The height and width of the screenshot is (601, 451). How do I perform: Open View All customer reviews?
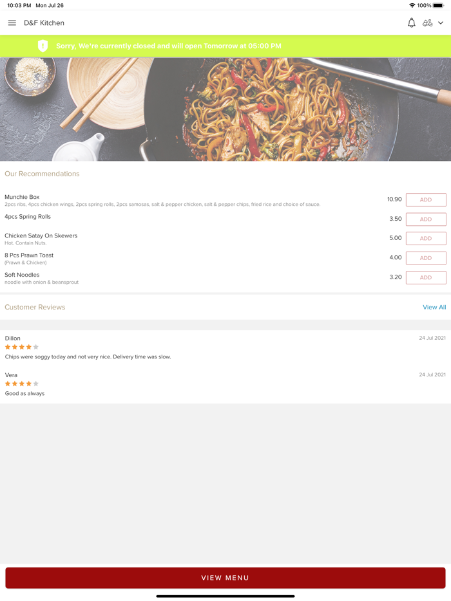coord(434,307)
